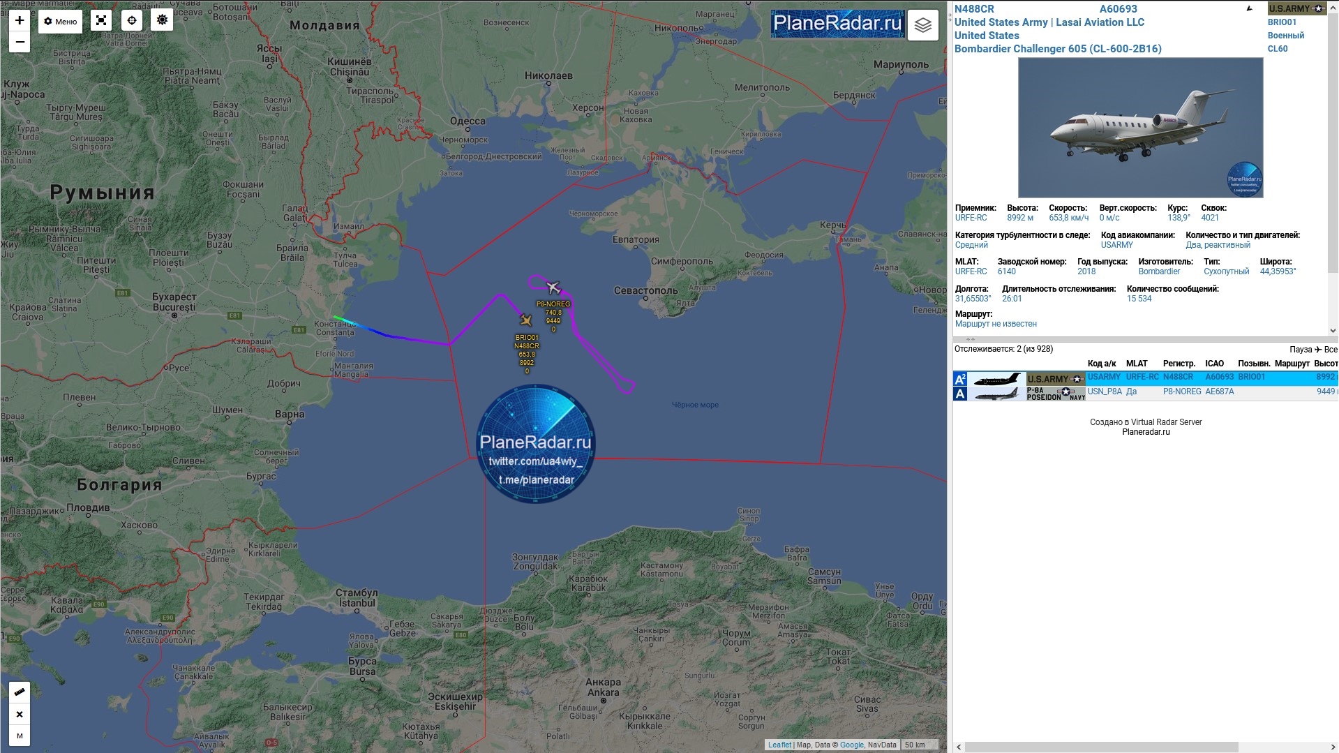This screenshot has width=1339, height=753.
Task: Open the Меню settings button
Action: 60,21
